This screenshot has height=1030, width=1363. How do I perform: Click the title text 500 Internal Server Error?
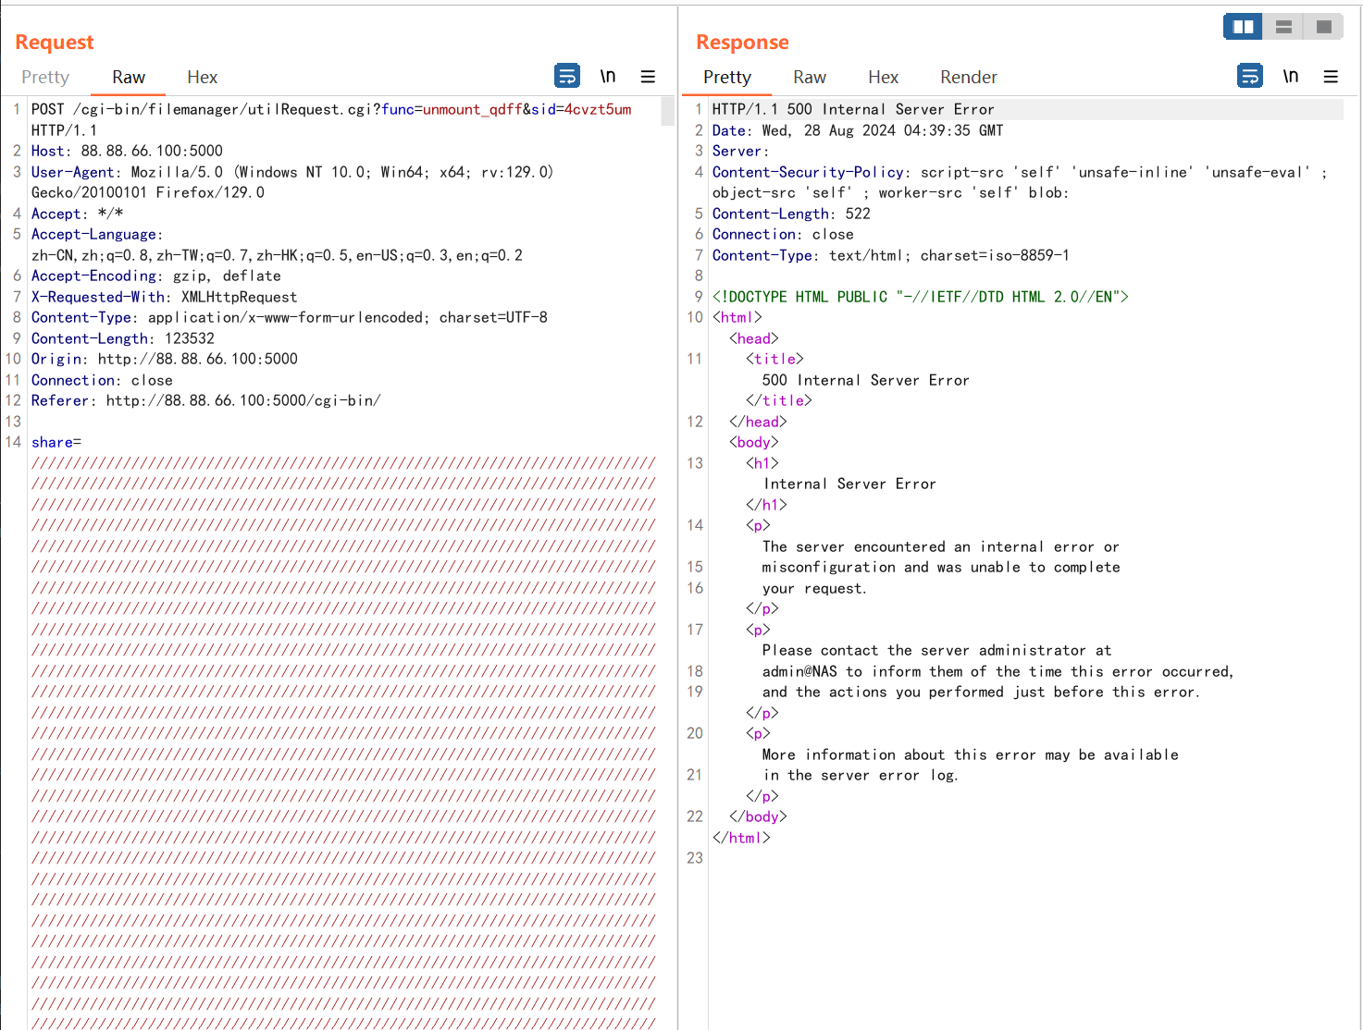click(x=866, y=380)
